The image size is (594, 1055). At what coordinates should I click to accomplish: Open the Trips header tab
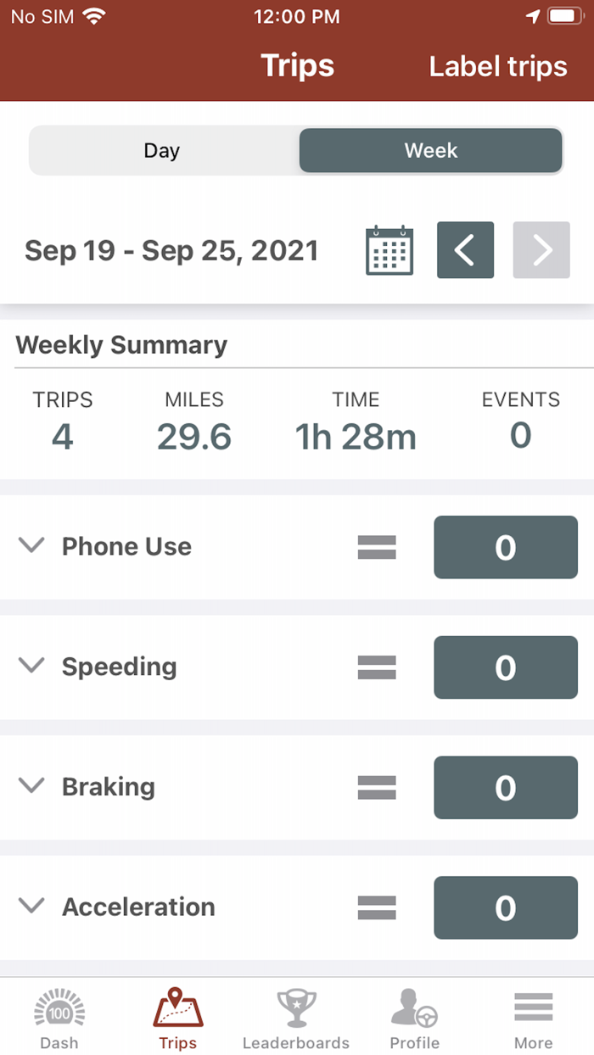(x=297, y=65)
